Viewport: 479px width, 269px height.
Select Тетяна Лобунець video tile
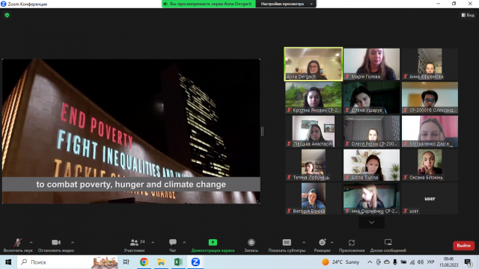click(314, 164)
